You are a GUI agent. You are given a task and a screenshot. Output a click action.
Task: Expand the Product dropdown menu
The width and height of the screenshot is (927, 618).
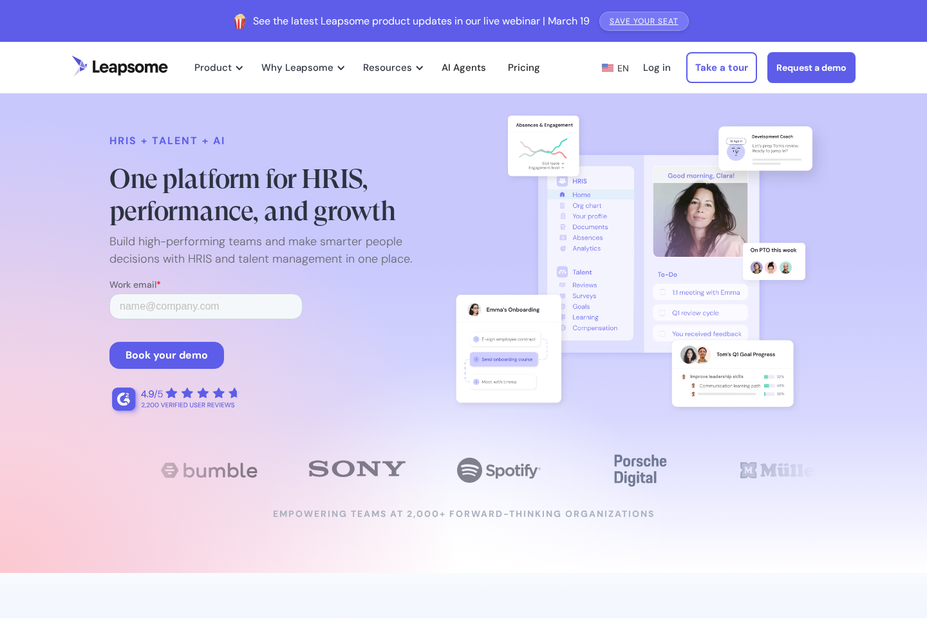coord(218,68)
